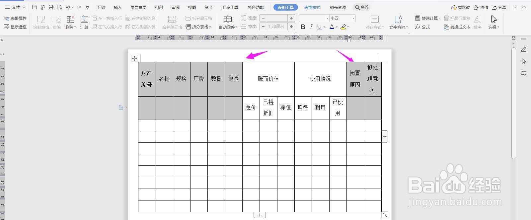The height and width of the screenshot is (220, 531).
Task: Click table resize handle at bottom-right corner
Action: tap(385, 215)
